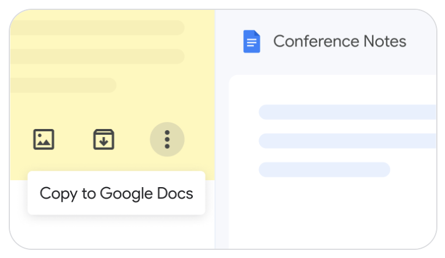Click the add image icon
This screenshot has width=445, height=258.
click(44, 139)
